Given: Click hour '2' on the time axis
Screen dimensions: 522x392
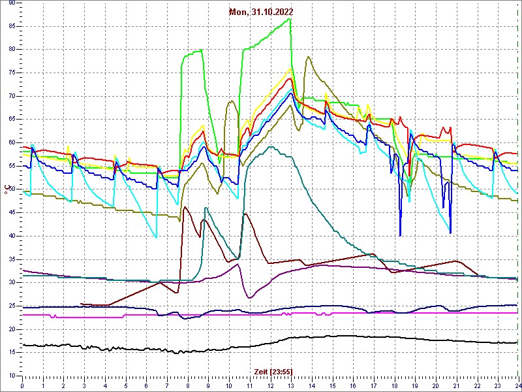Looking at the screenshot, I should tap(63, 385).
